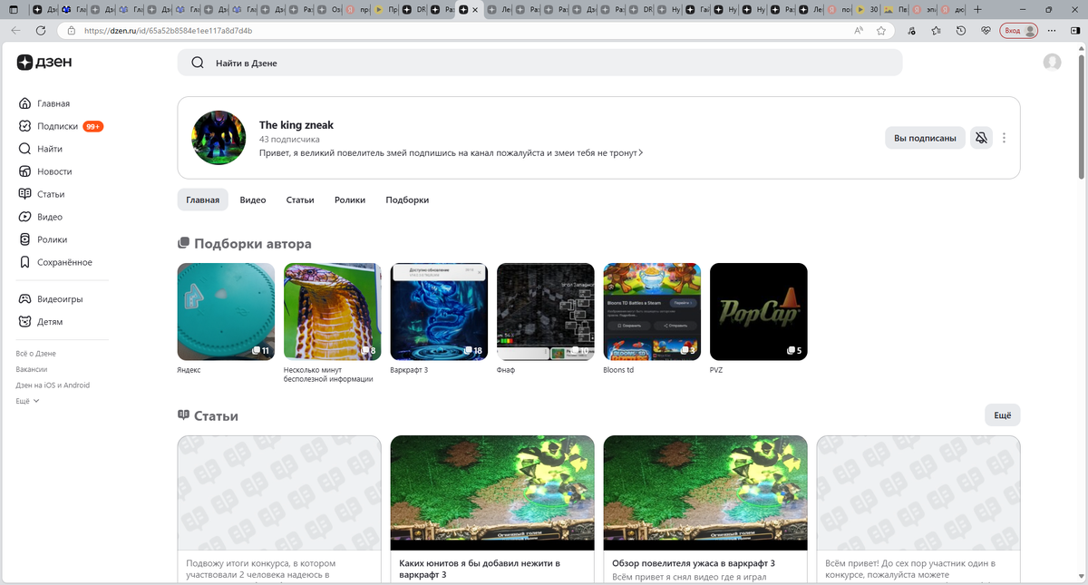The width and height of the screenshot is (1088, 585).
Task: Open article Всём привет! До сех пор участник
Action: [x=918, y=510]
